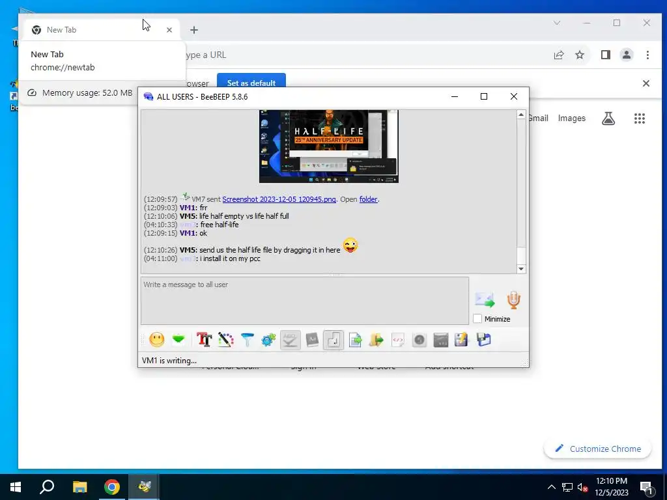
Task: Open the received file's folder link
Action: (x=369, y=199)
